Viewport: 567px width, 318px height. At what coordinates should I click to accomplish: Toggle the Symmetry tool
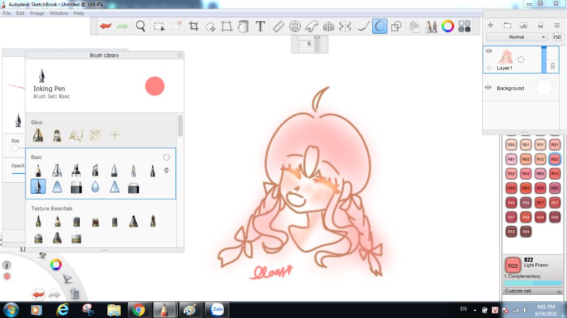[345, 26]
